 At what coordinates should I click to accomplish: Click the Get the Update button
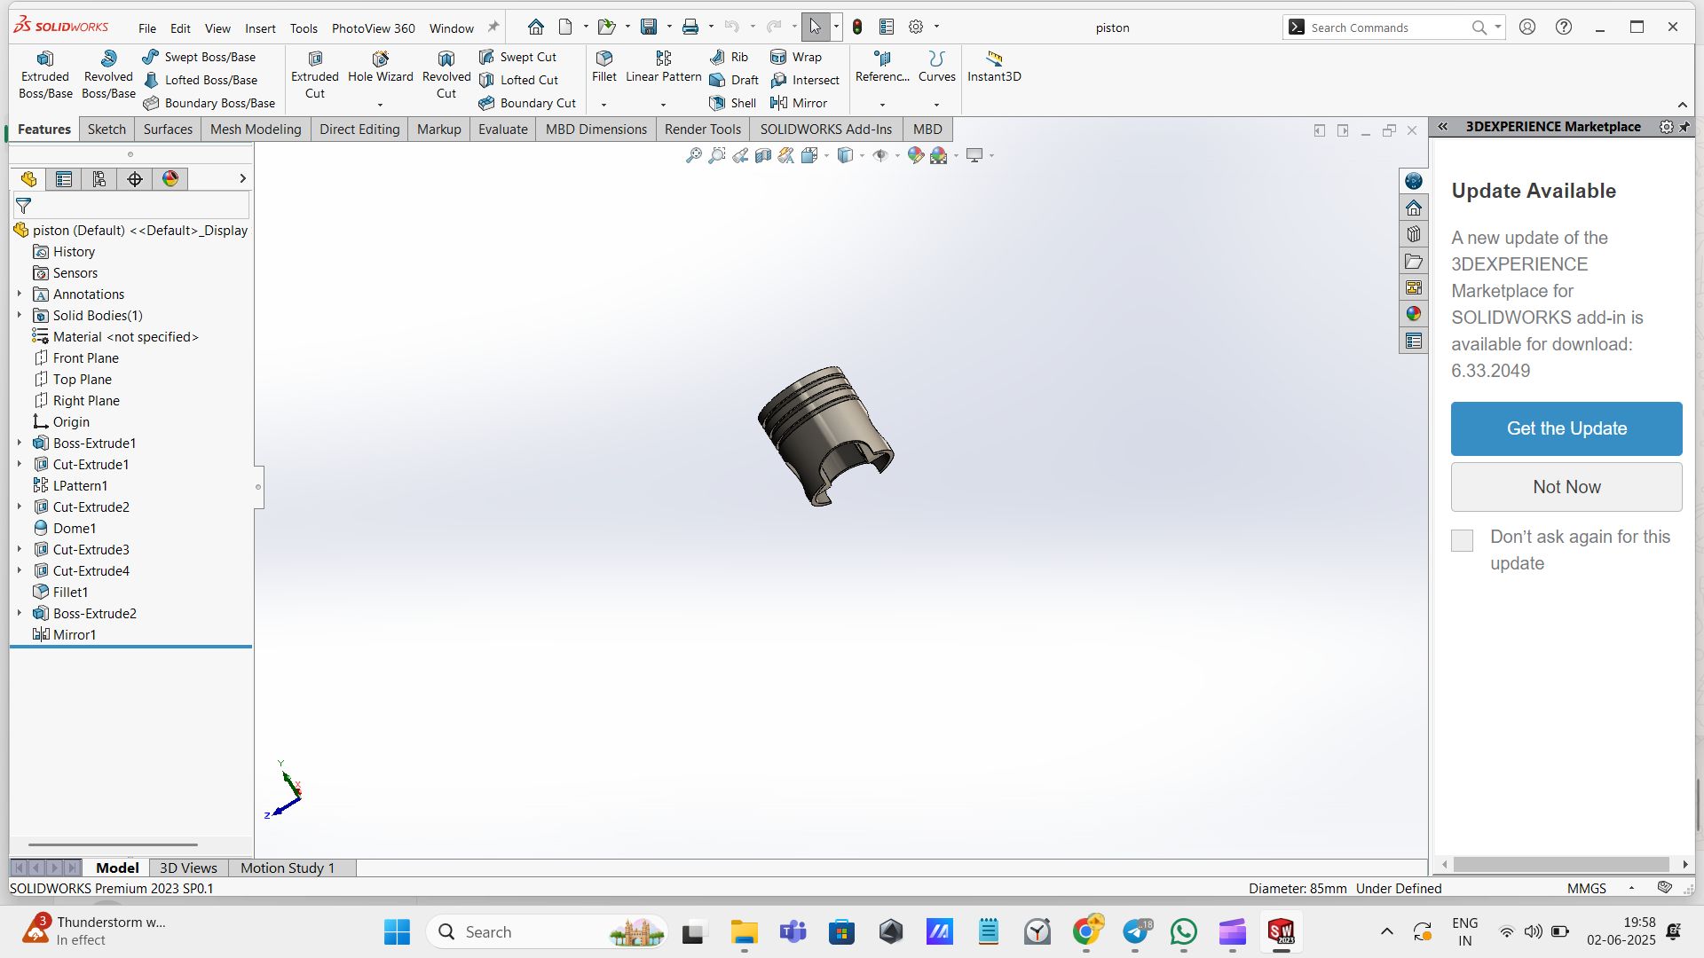pos(1566,428)
